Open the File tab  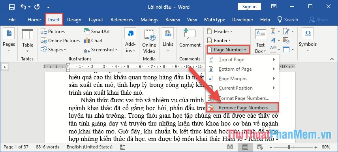(x=12, y=20)
